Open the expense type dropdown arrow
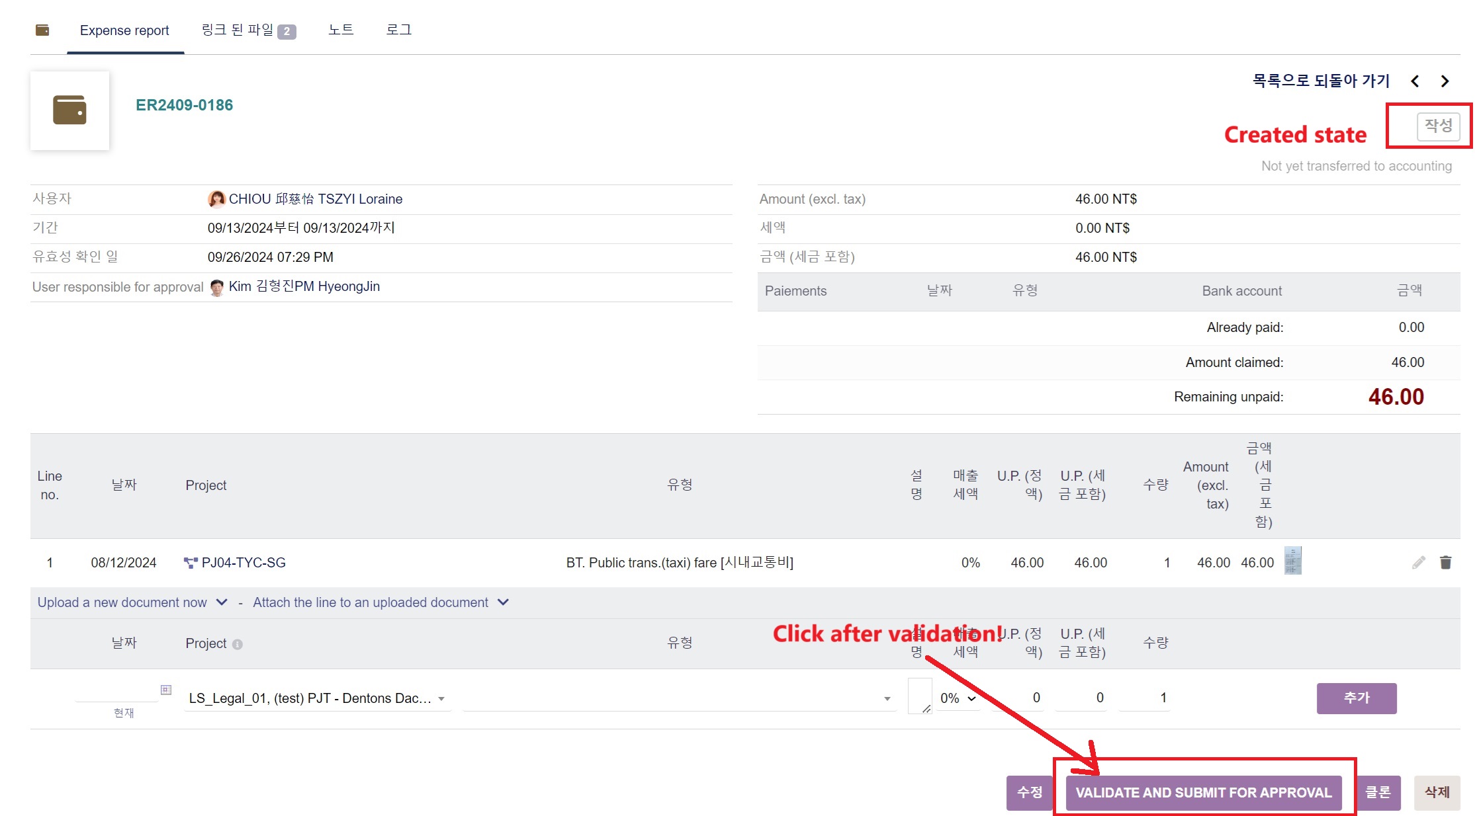 point(887,699)
